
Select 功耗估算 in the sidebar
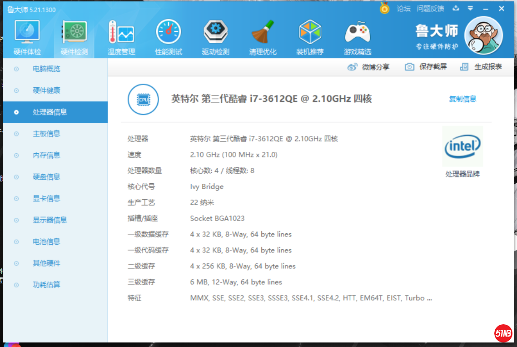[55, 285]
